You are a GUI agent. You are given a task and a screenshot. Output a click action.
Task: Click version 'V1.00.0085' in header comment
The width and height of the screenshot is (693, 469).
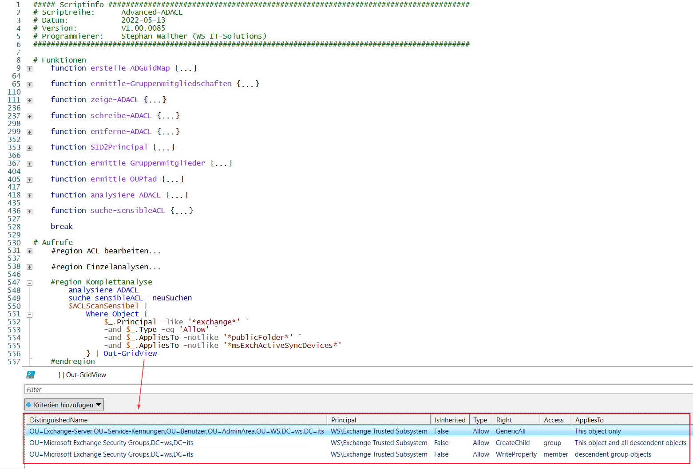coord(143,28)
